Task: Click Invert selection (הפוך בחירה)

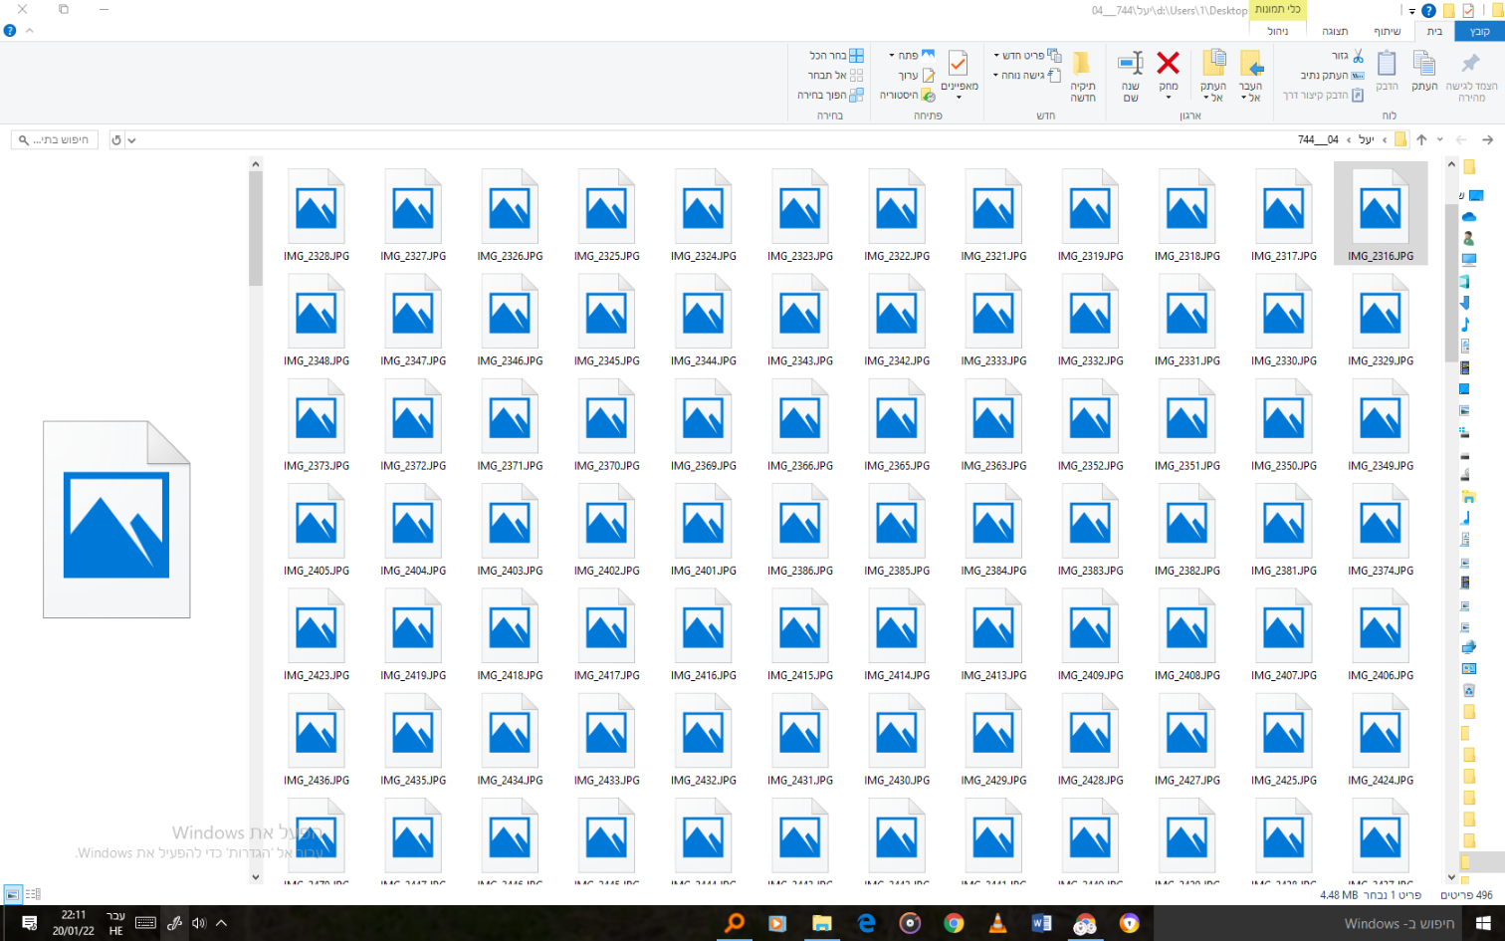Action: [x=855, y=95]
